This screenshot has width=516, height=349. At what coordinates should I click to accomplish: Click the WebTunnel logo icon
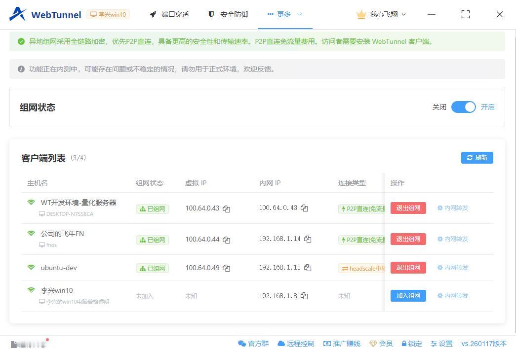[x=18, y=14]
